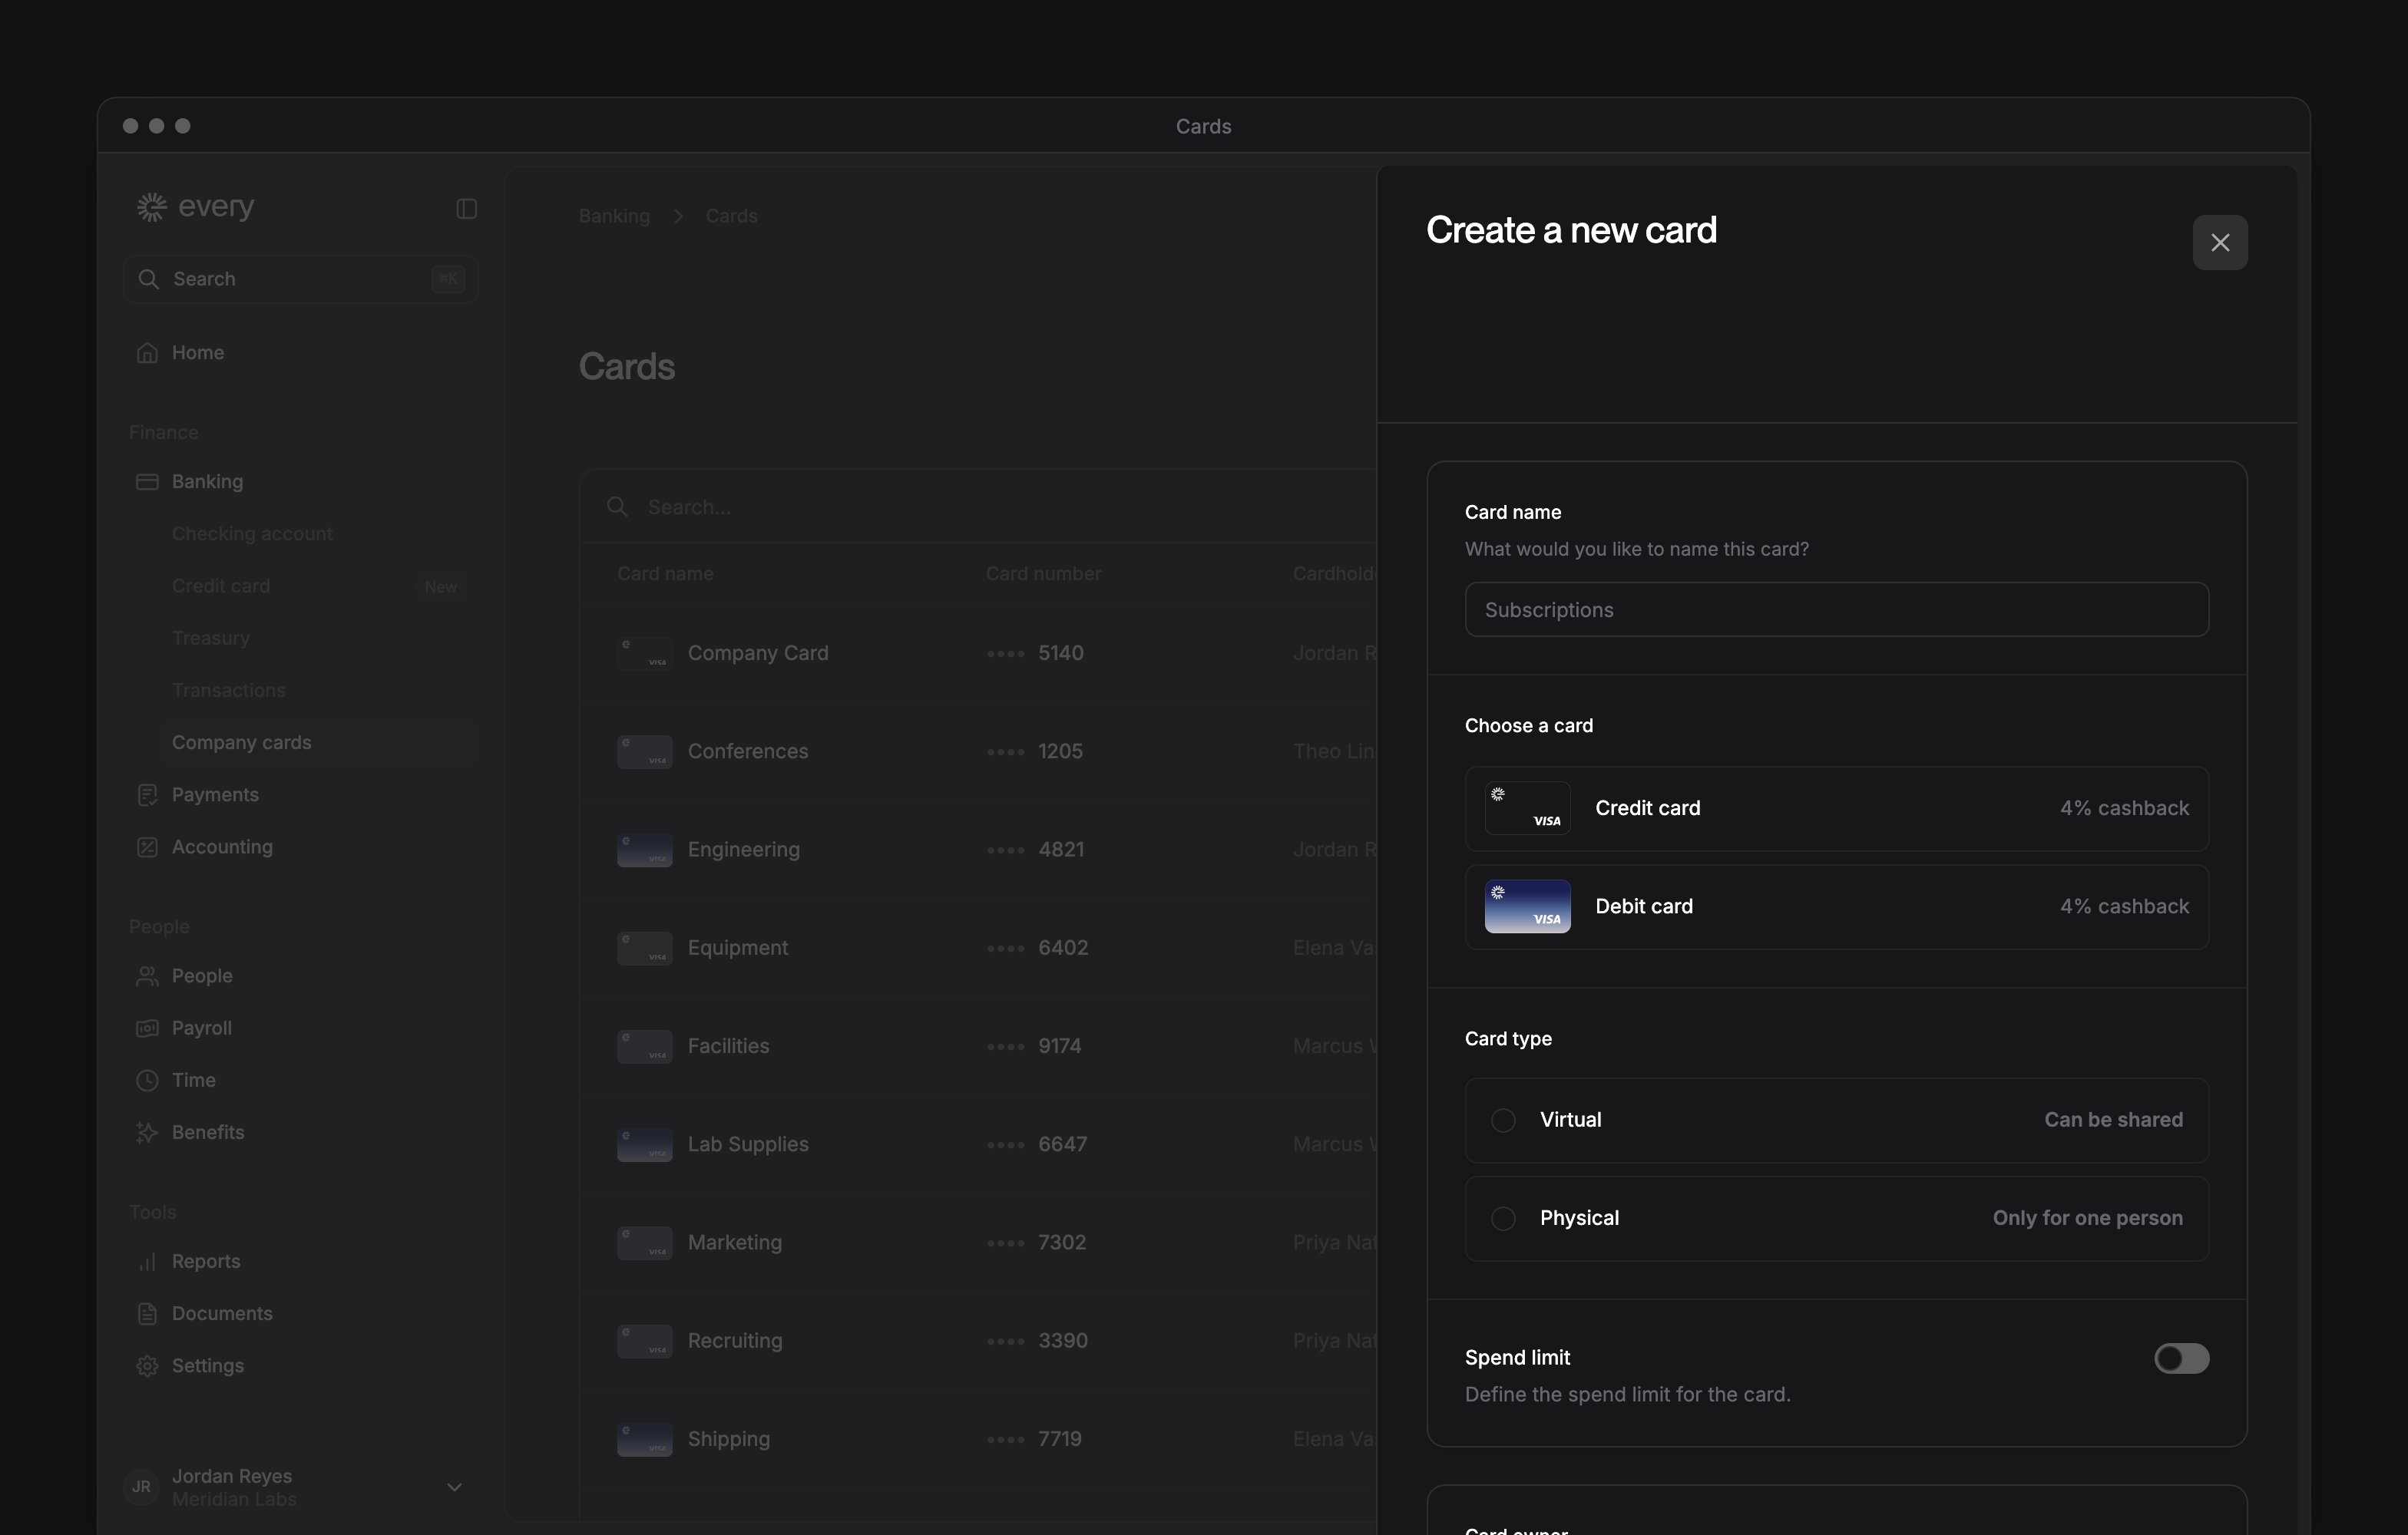Viewport: 2408px width, 1535px height.
Task: Click the Benefits sparkle icon
Action: click(147, 1132)
